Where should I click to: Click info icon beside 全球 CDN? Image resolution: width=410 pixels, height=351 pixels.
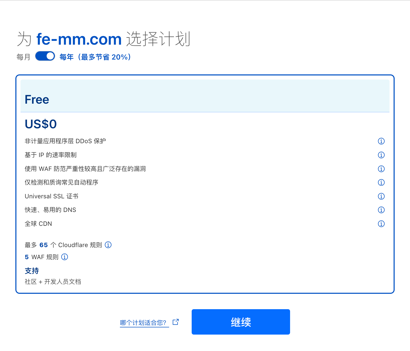pyautogui.click(x=381, y=224)
